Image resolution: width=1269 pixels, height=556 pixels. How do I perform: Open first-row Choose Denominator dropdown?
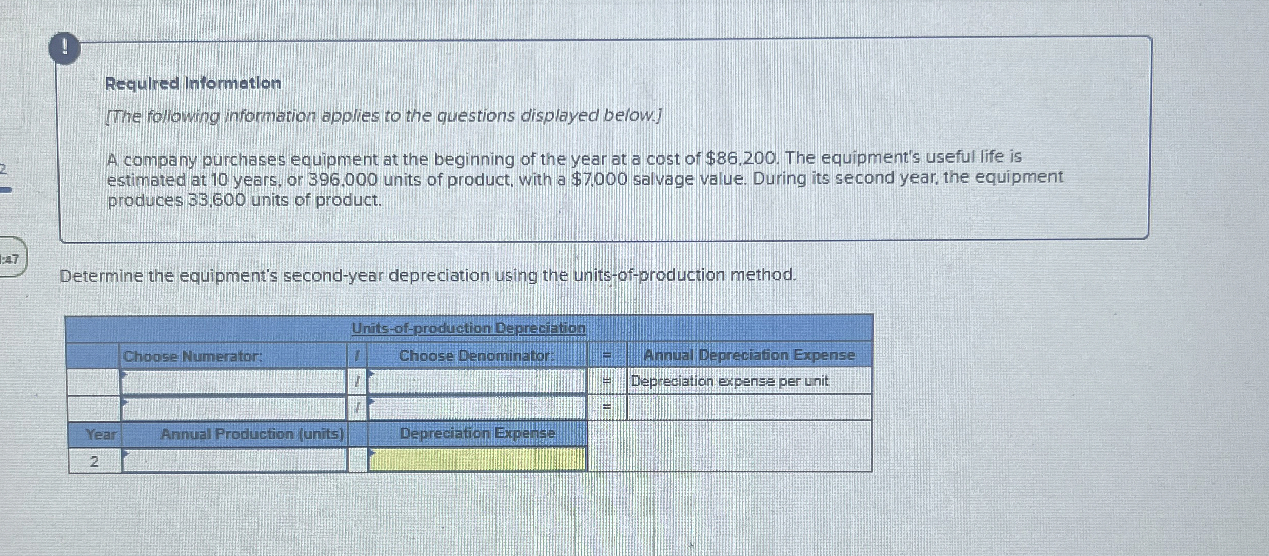tap(477, 382)
